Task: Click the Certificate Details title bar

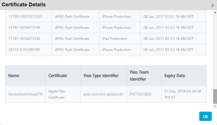Action: 109,5
